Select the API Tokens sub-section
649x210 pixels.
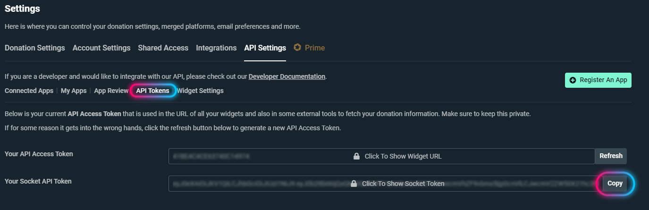pos(153,91)
